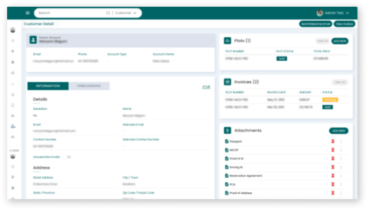Click the Attachments panel icon
The width and height of the screenshot is (368, 210).
(x=228, y=130)
